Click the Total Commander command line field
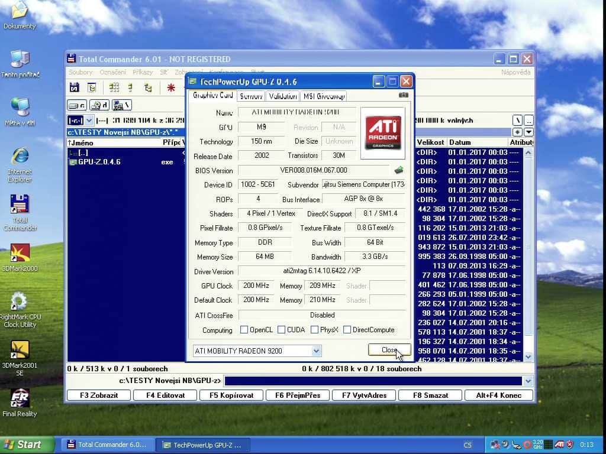 373,381
